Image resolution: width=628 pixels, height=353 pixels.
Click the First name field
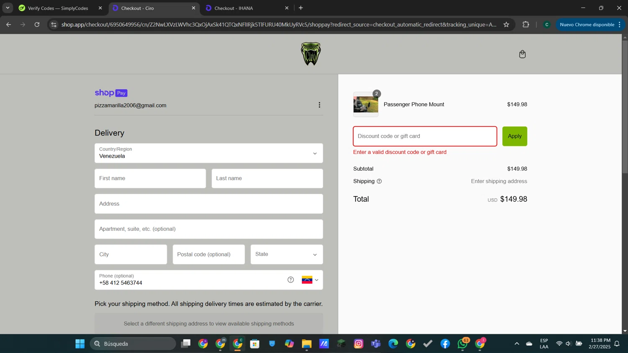[150, 179]
